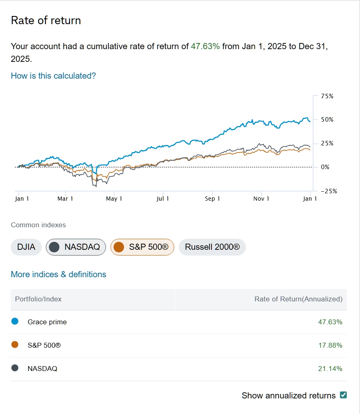
Task: Click the dark circle icon in NASDAQ chip
Action: (55, 247)
